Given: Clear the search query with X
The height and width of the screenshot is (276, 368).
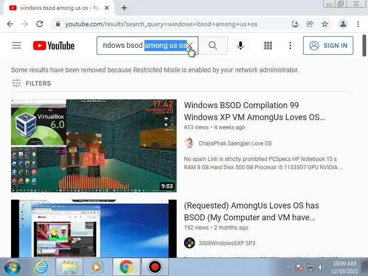Looking at the screenshot, I should [190, 46].
